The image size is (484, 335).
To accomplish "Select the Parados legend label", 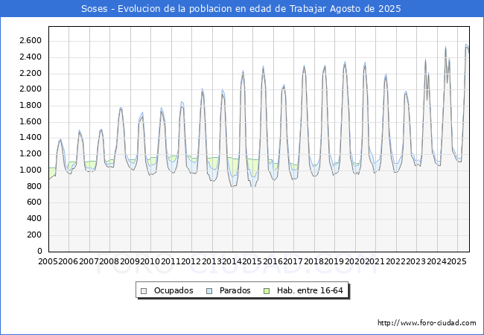I will (x=236, y=290).
